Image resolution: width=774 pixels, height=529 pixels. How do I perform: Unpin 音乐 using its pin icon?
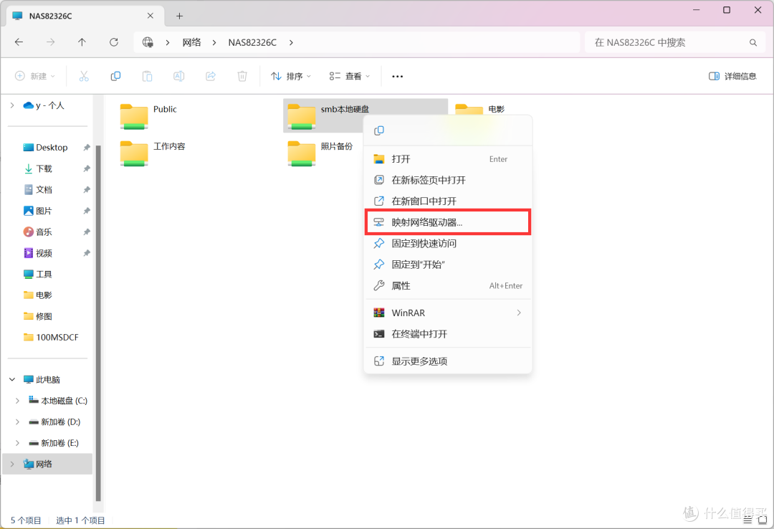tap(87, 232)
